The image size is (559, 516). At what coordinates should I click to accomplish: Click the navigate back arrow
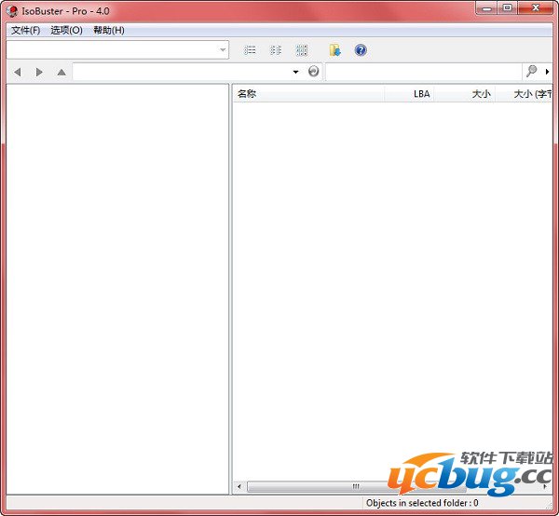click(x=17, y=72)
